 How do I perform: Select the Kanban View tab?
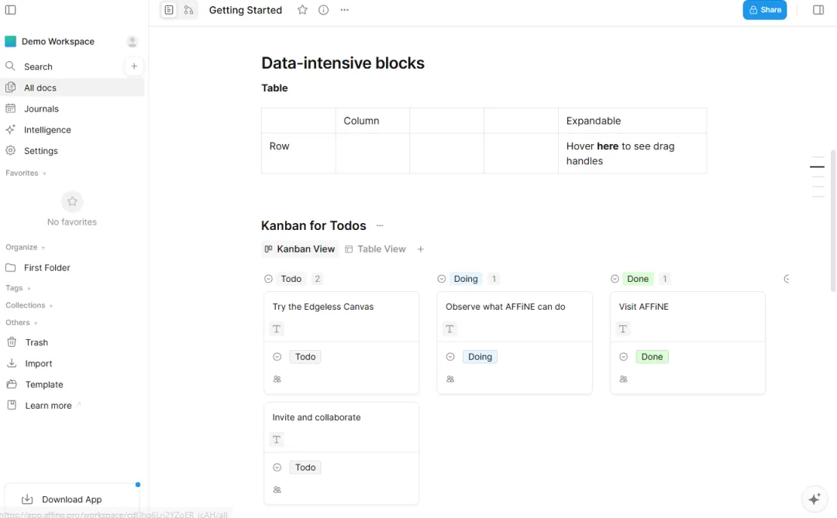pyautogui.click(x=300, y=249)
